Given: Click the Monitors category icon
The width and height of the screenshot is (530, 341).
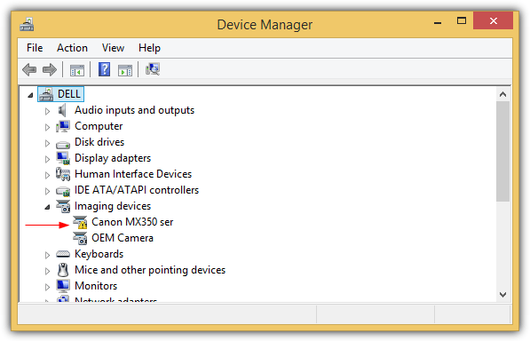Looking at the screenshot, I should pyautogui.click(x=63, y=286).
